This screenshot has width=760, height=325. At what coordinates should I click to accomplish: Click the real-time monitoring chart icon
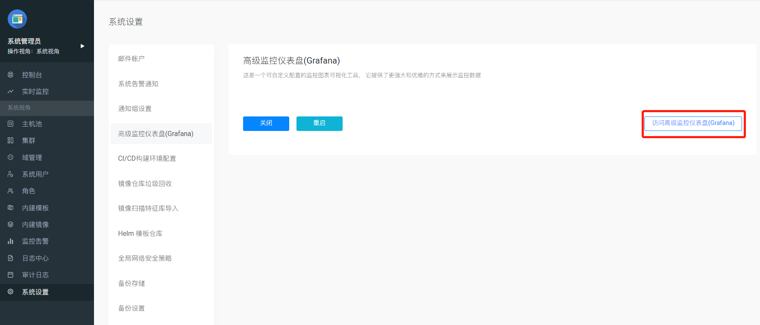tap(11, 92)
